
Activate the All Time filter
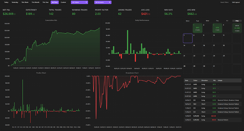click(54, 2)
